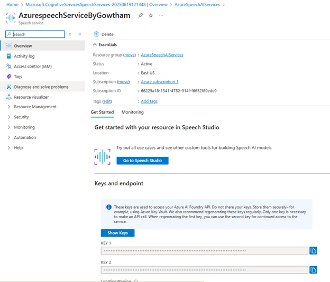This screenshot has height=282, width=330.
Task: Click the Keys and endpoint heading
Action: [x=119, y=183]
